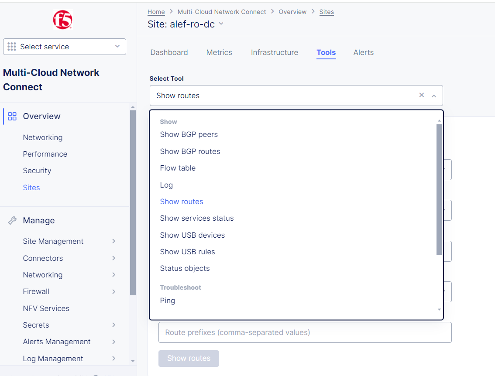Expand the Firewall submenu
Image resolution: width=495 pixels, height=376 pixels.
pos(113,291)
